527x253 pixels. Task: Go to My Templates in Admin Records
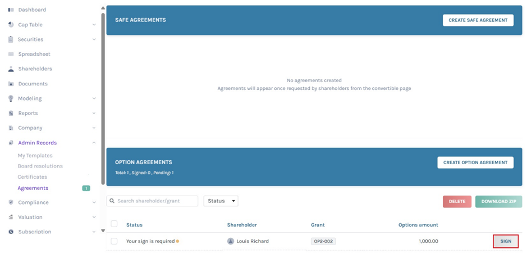coord(35,156)
